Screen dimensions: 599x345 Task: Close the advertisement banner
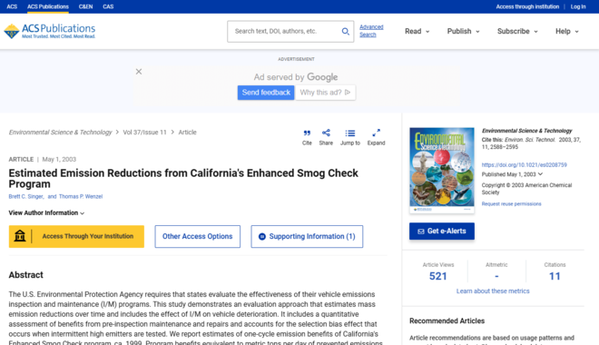[139, 72]
